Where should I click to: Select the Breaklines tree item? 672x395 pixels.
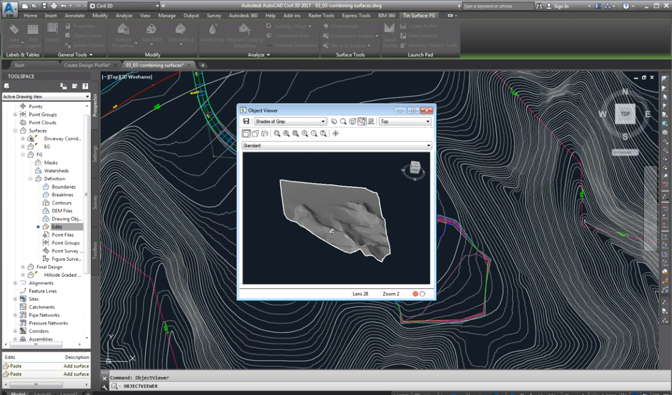pyautogui.click(x=62, y=195)
